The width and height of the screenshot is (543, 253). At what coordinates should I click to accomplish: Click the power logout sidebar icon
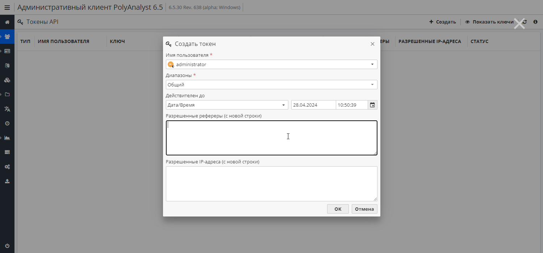7,245
